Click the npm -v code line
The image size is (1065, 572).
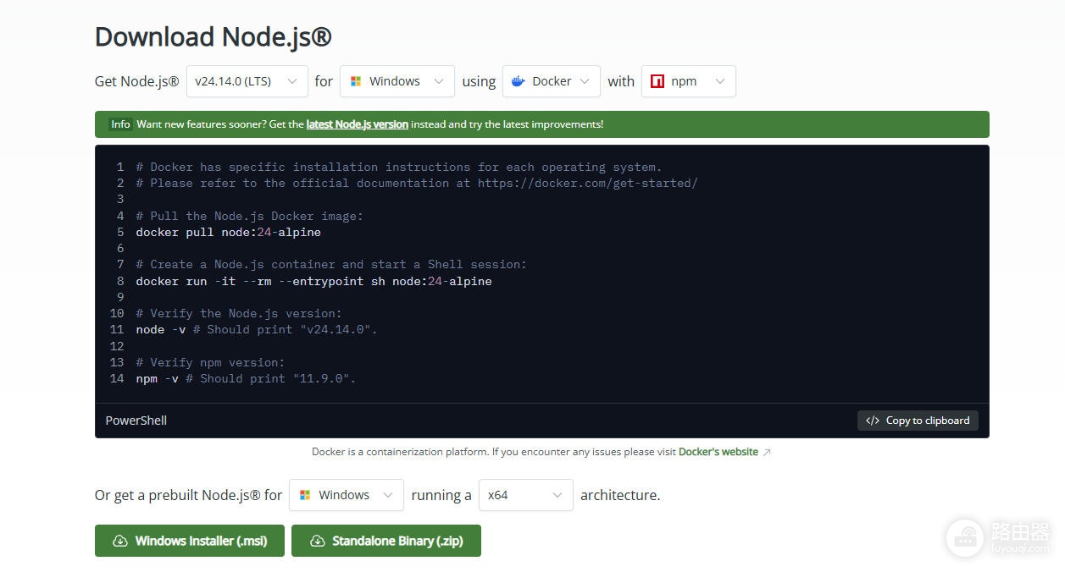pyautogui.click(x=246, y=378)
